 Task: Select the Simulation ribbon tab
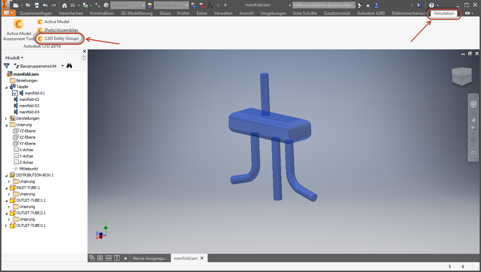coord(444,13)
